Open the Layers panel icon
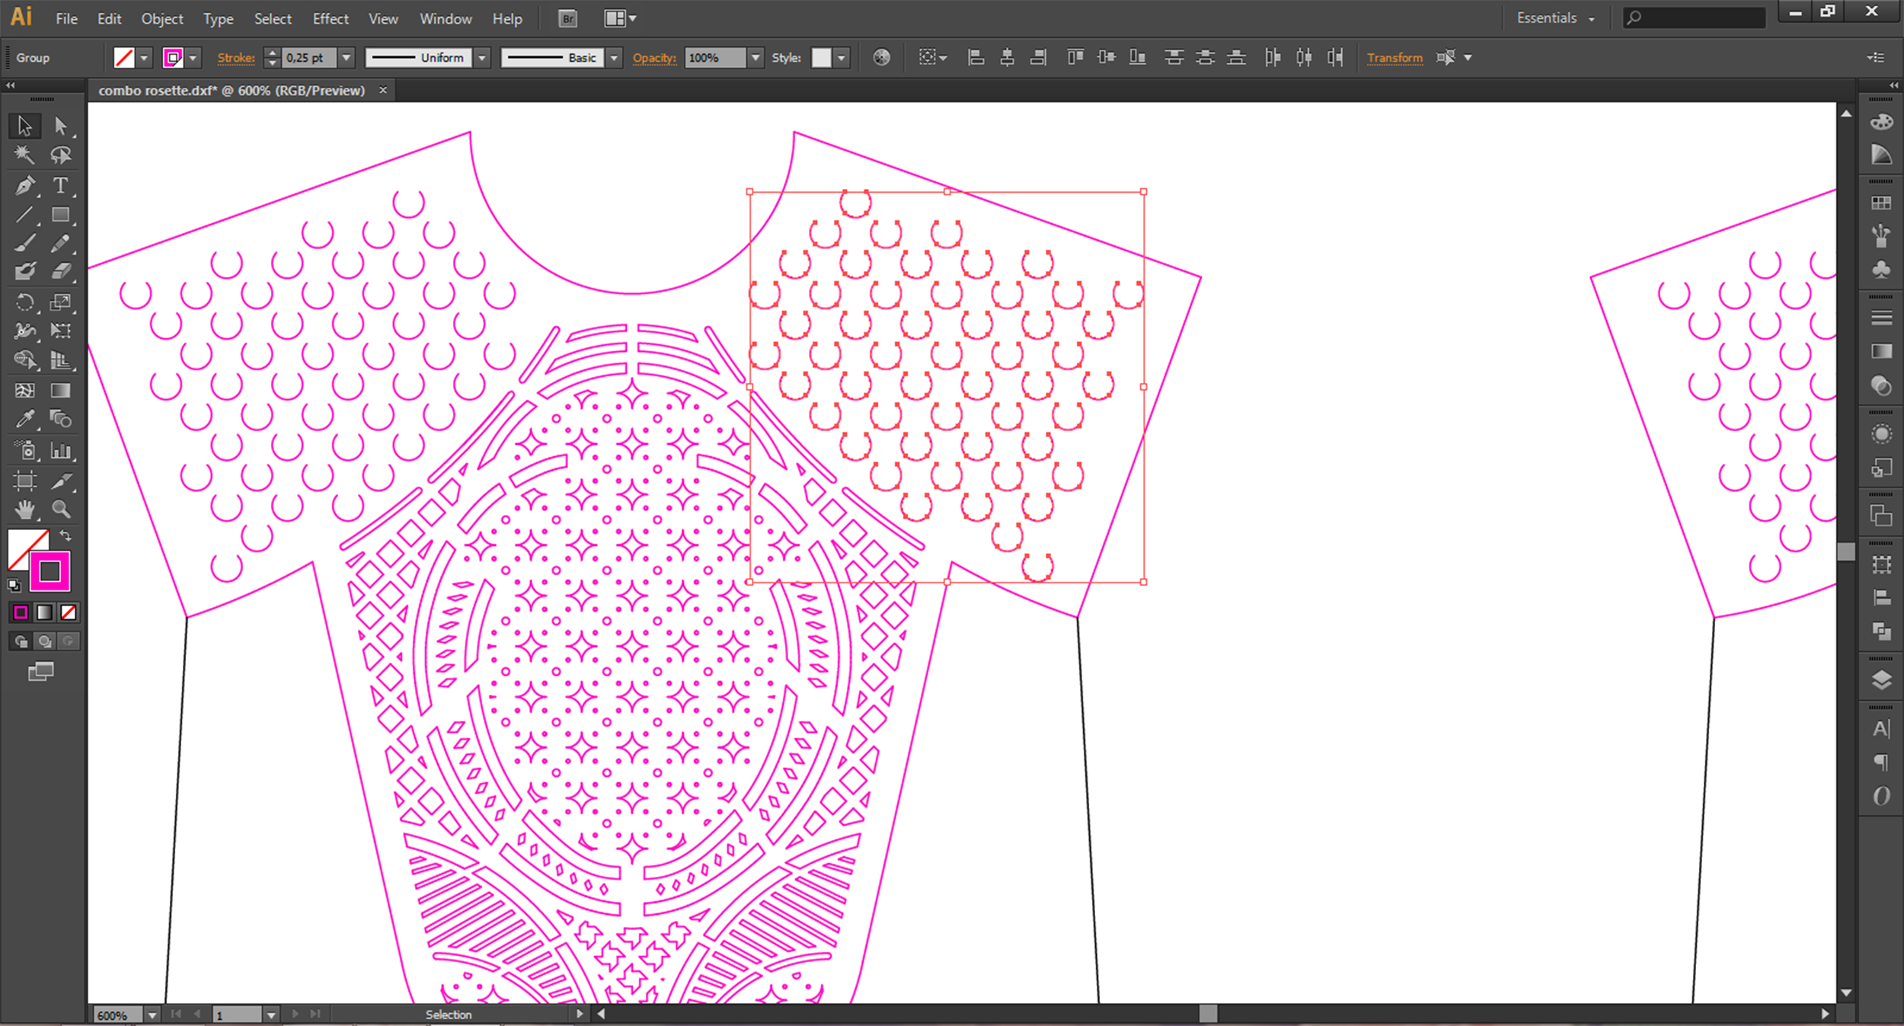Image resolution: width=1904 pixels, height=1026 pixels. pos(1881,680)
